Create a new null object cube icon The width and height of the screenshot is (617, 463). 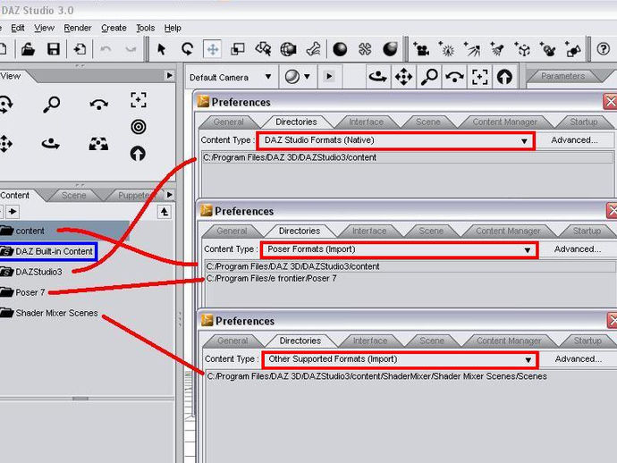pos(522,49)
